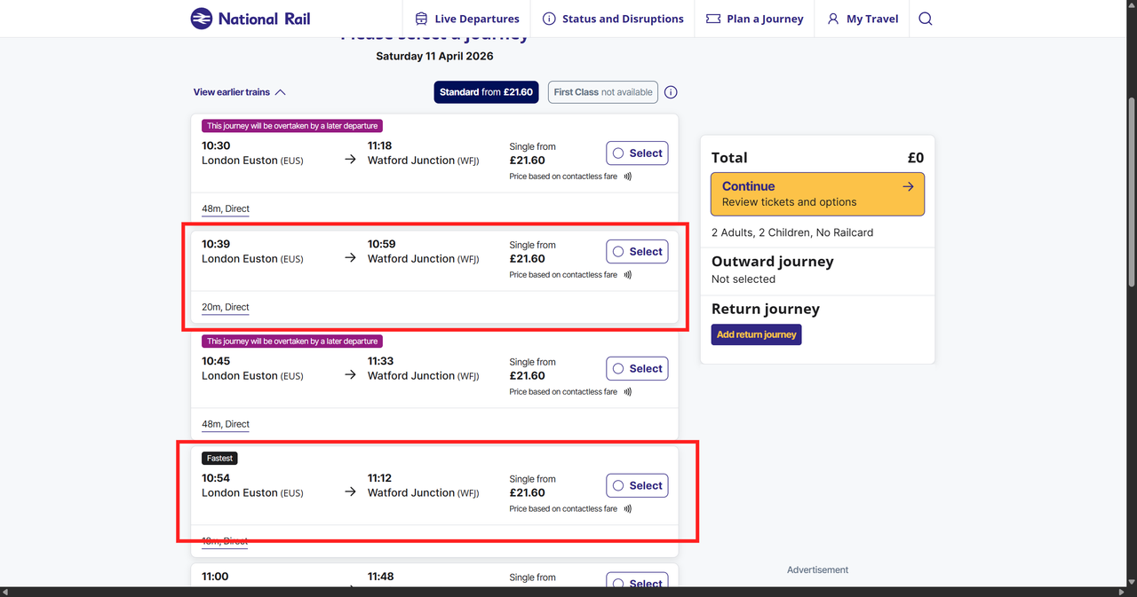Click the arrow icon on Continue button

pyautogui.click(x=908, y=186)
